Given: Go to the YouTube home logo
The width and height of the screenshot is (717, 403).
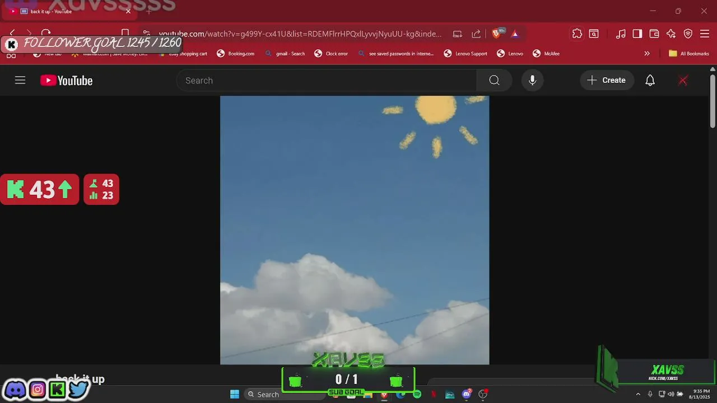Looking at the screenshot, I should point(66,81).
